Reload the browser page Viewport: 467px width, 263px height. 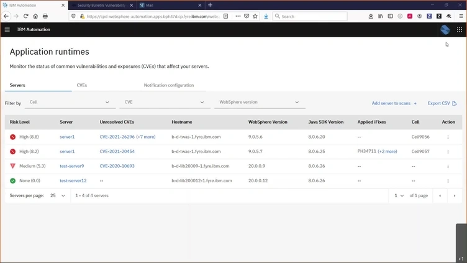point(25,16)
